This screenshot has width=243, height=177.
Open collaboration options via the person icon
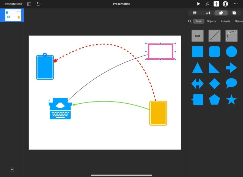click(225, 4)
